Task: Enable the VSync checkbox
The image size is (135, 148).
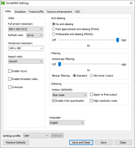Action: (x=10, y=71)
